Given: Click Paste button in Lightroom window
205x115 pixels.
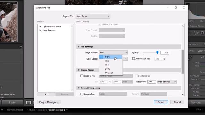Looking at the screenshot, I should pos(12,102).
